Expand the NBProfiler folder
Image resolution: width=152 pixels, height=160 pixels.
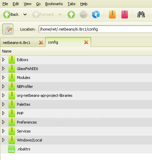click(3, 87)
